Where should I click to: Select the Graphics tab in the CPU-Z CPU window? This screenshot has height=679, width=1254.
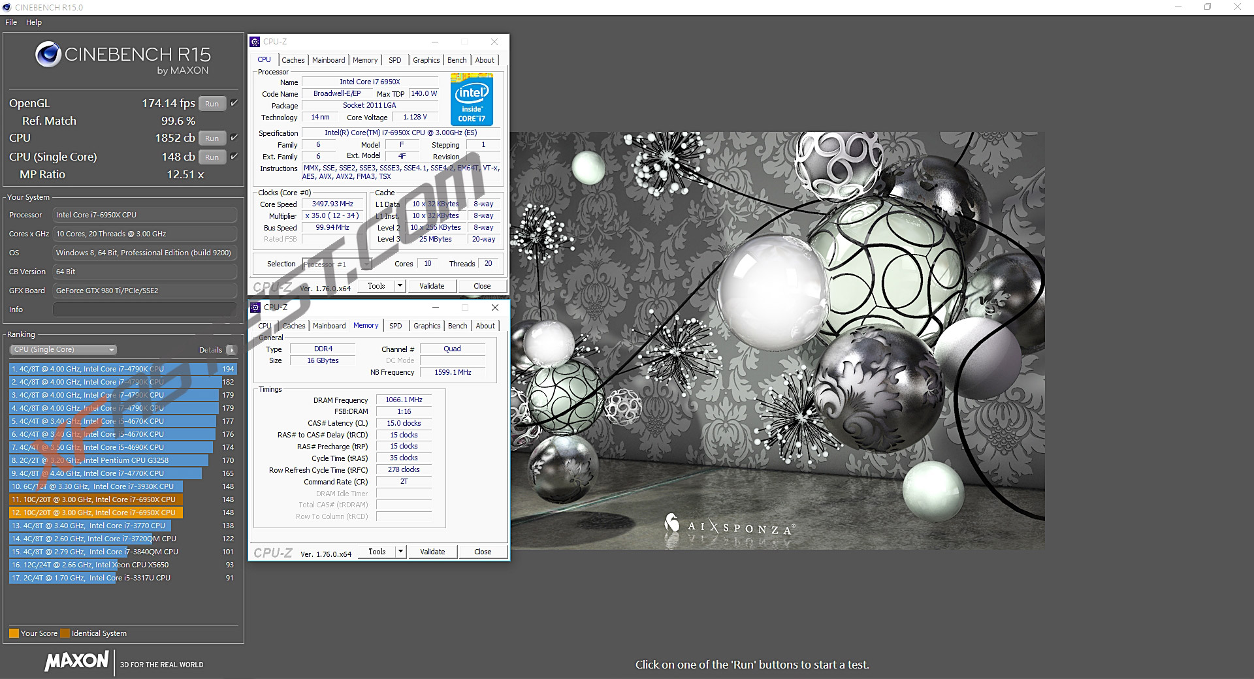pos(426,60)
